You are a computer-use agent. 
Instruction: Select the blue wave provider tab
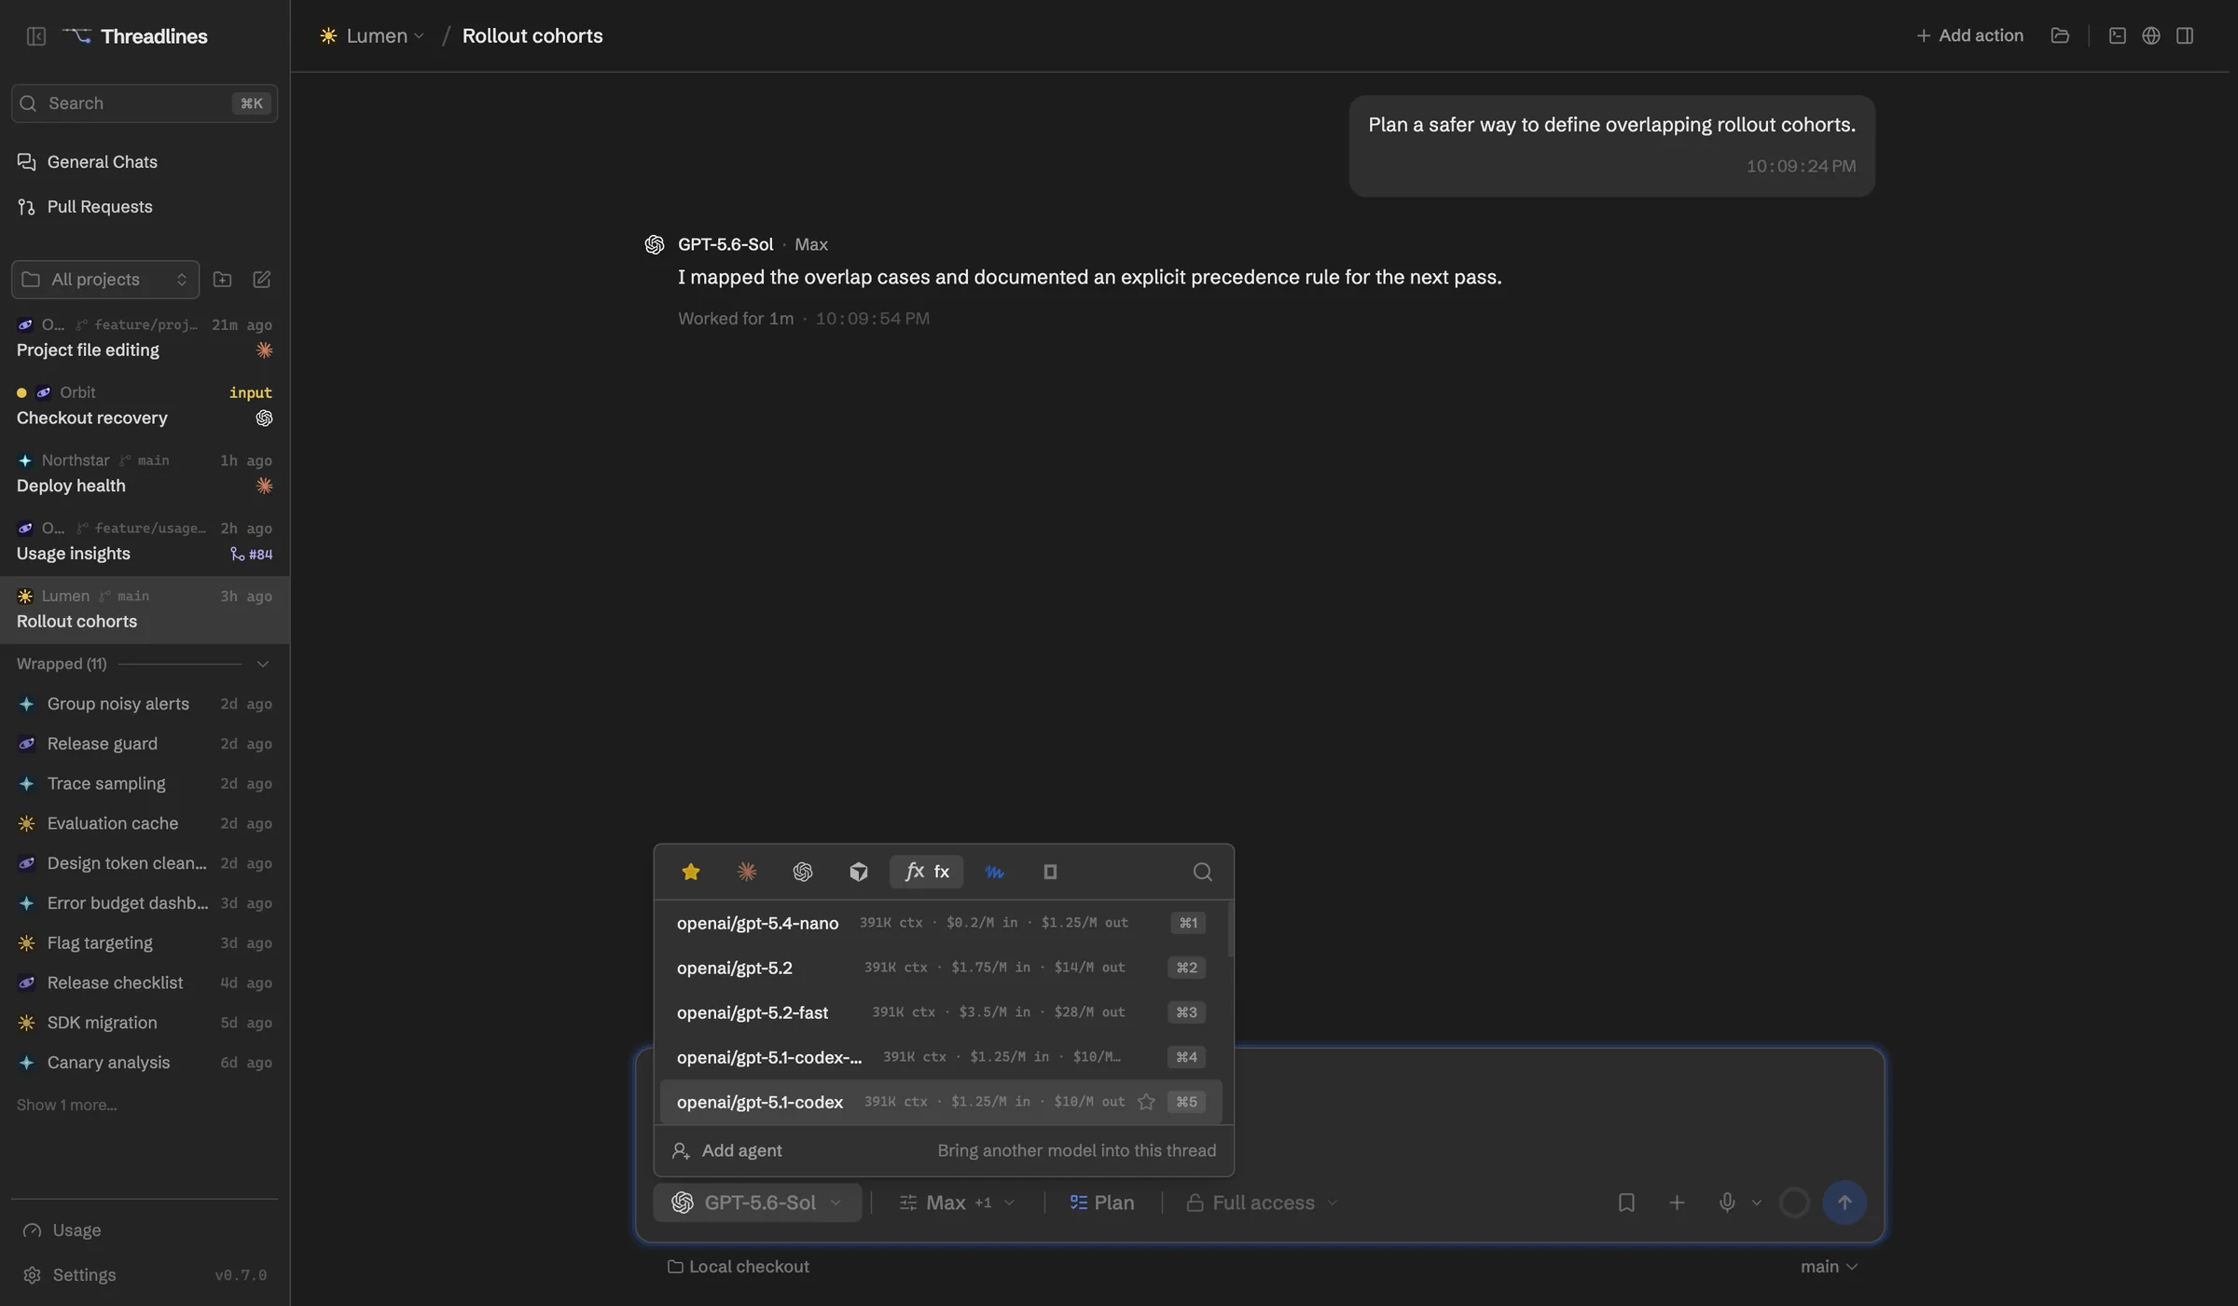tap(994, 872)
